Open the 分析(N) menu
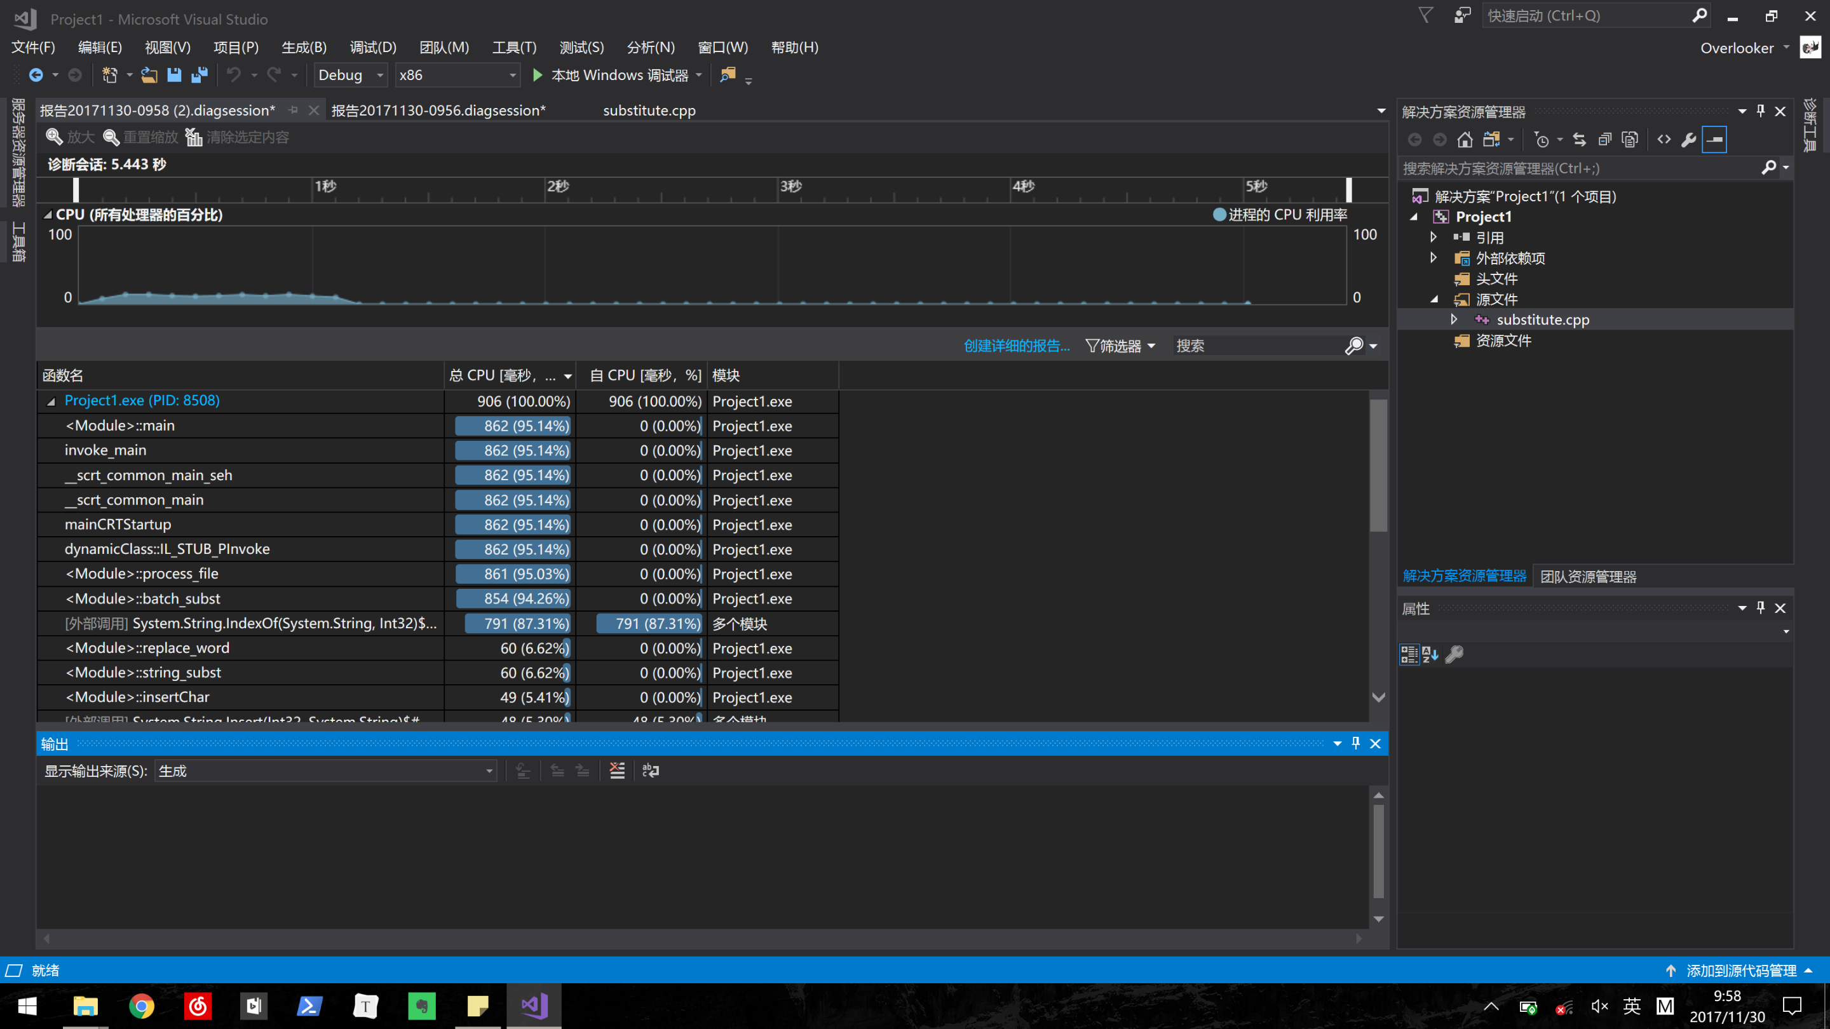The image size is (1830, 1029). point(651,47)
